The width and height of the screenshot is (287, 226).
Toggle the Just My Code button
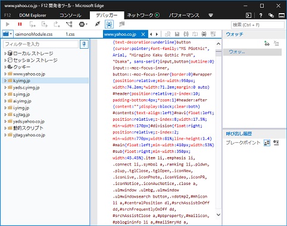pos(109,24)
